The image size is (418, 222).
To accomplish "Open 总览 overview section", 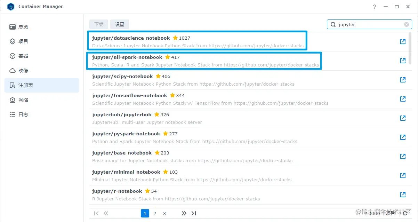I will [x=42, y=27].
